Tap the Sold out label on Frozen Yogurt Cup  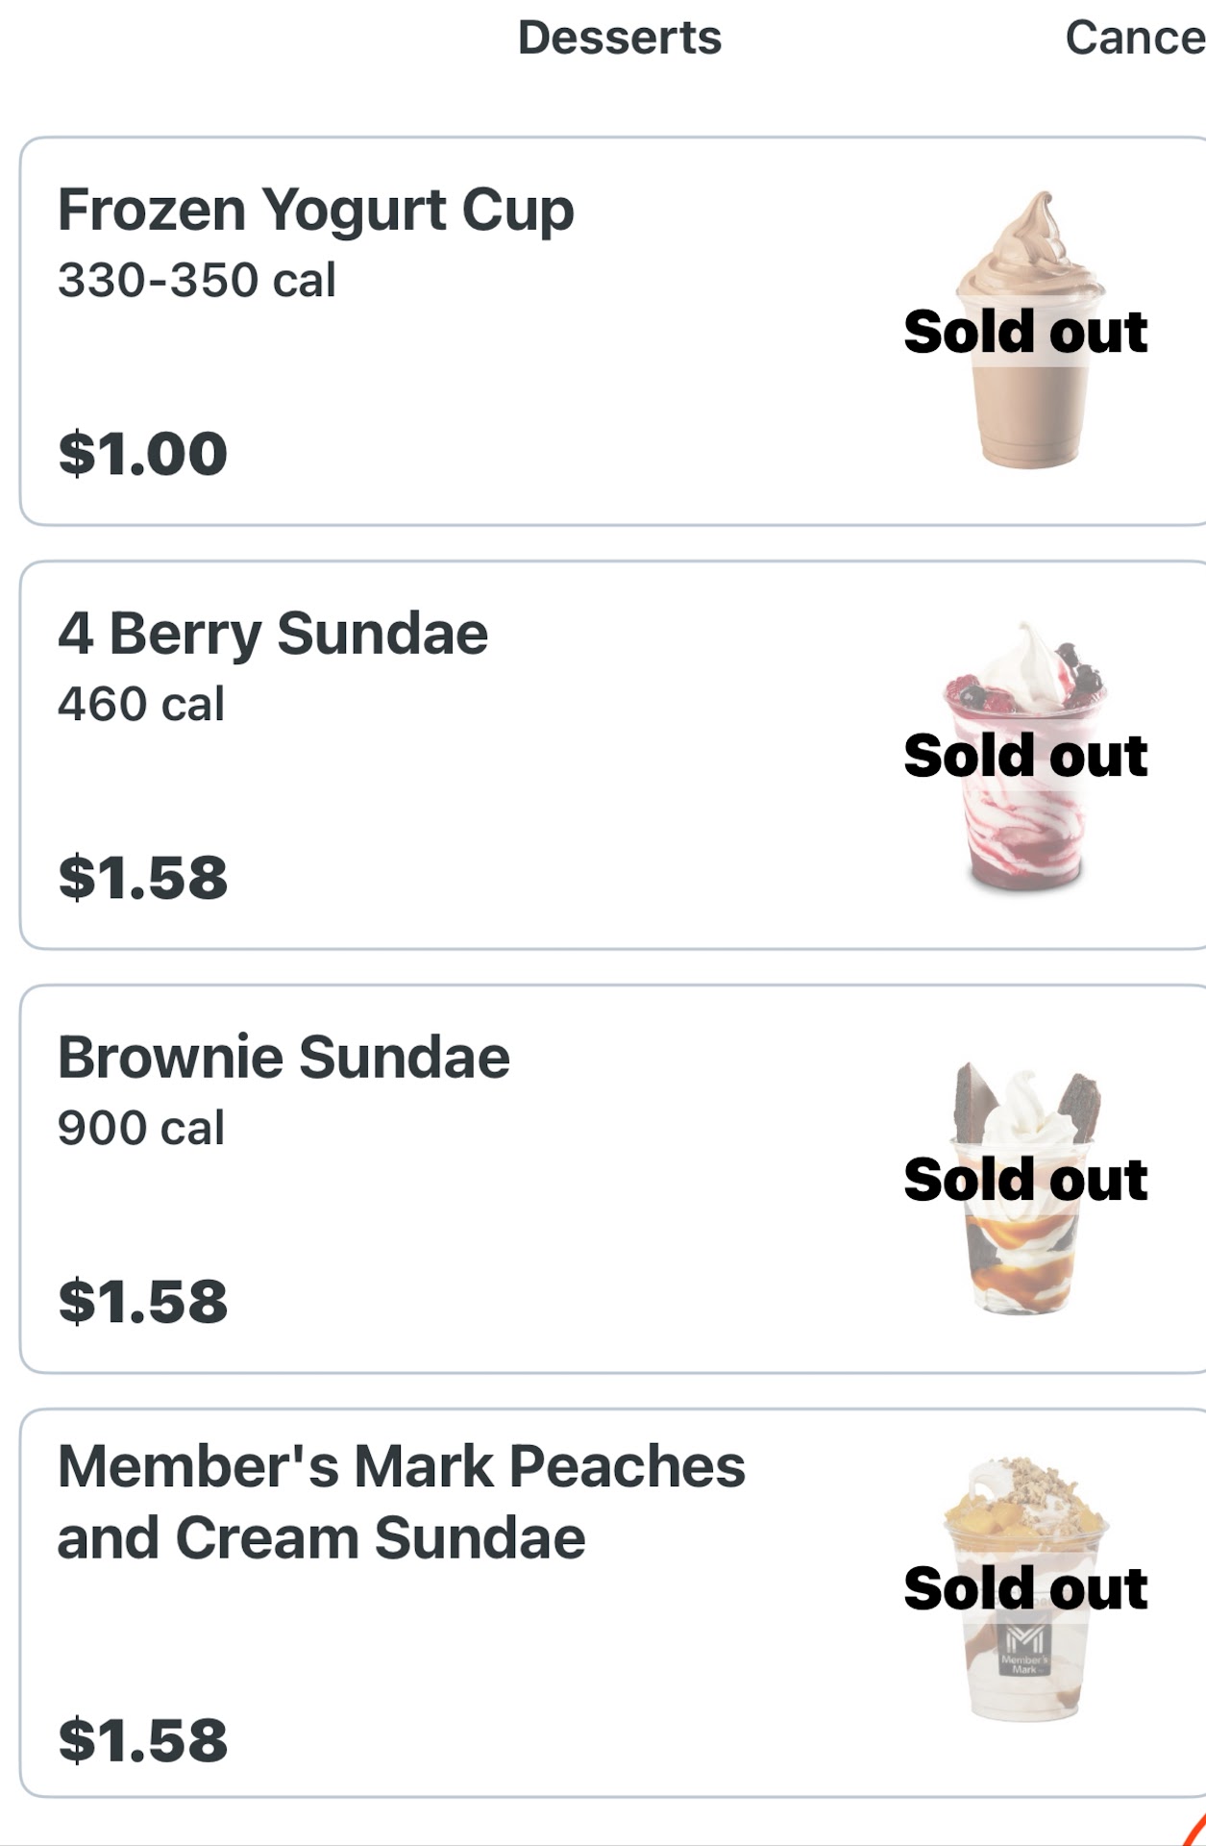coord(1025,333)
